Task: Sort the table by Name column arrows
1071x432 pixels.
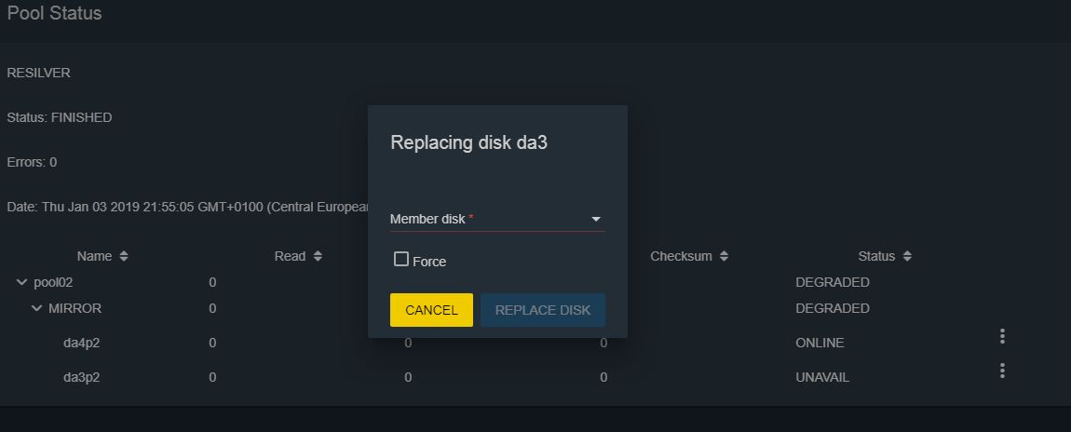Action: coord(124,257)
